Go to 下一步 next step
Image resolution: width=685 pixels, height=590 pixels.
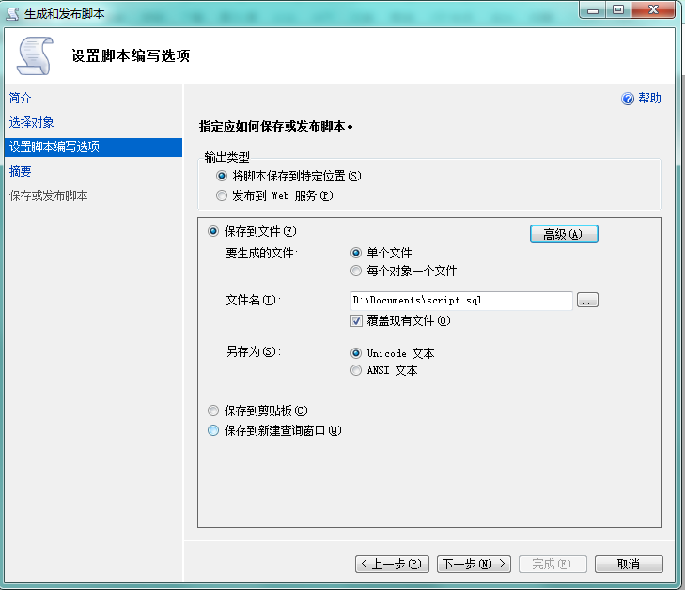pyautogui.click(x=475, y=564)
